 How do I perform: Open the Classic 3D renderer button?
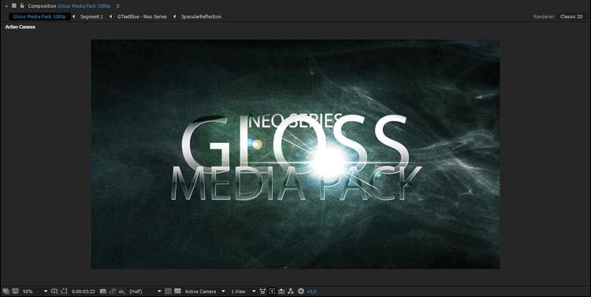point(571,16)
